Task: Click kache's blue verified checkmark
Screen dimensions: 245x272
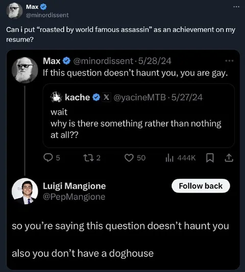Action: [96, 97]
